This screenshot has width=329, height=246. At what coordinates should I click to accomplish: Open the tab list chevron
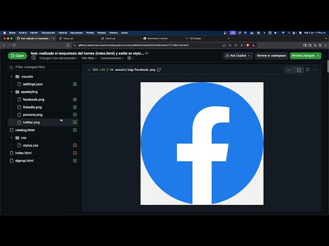pos(325,38)
